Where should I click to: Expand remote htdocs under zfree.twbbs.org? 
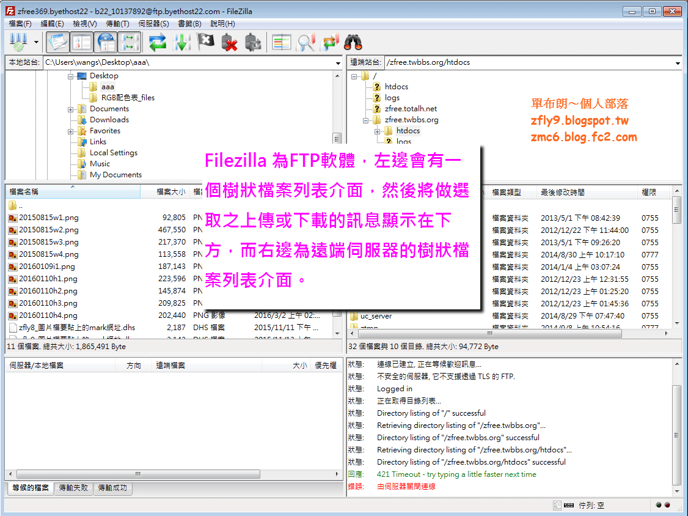[x=377, y=131]
